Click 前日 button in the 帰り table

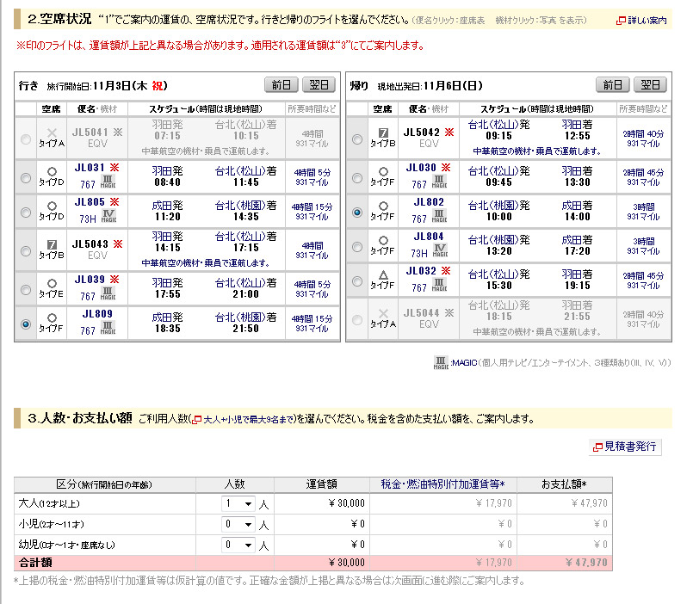[613, 85]
